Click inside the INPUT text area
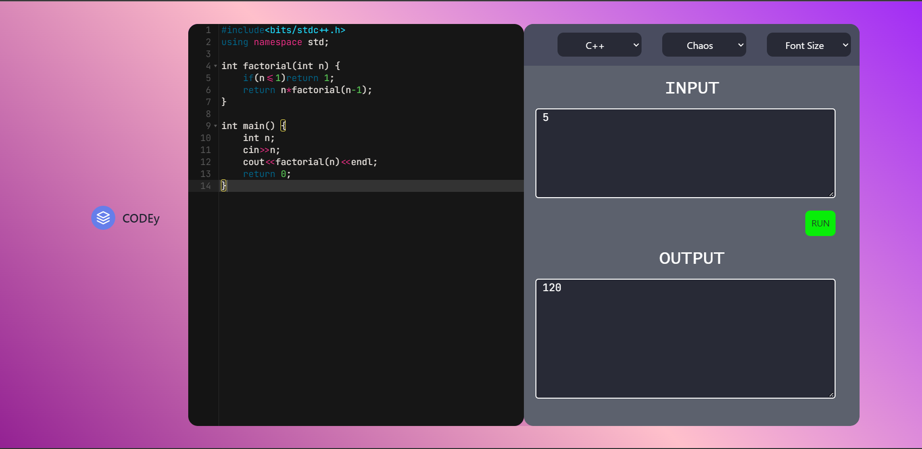Screen dimensions: 922x449 click(685, 153)
